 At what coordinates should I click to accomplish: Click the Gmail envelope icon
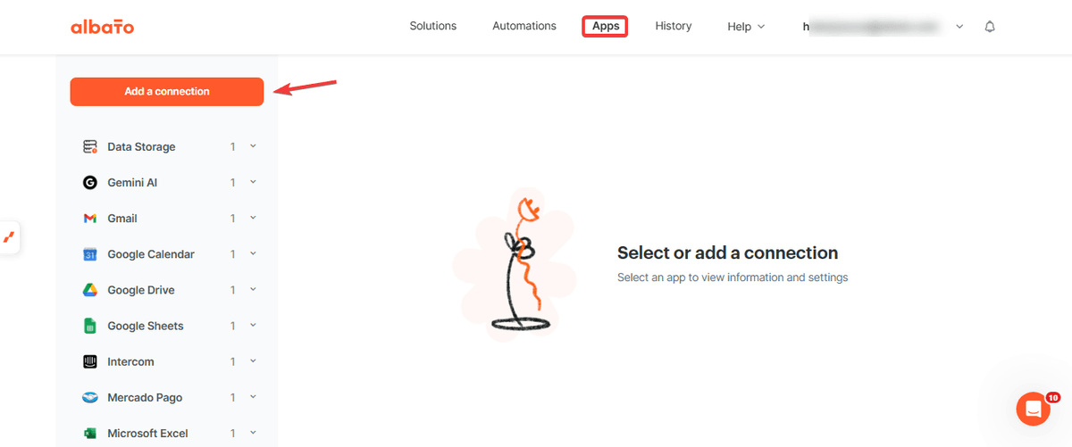90,219
